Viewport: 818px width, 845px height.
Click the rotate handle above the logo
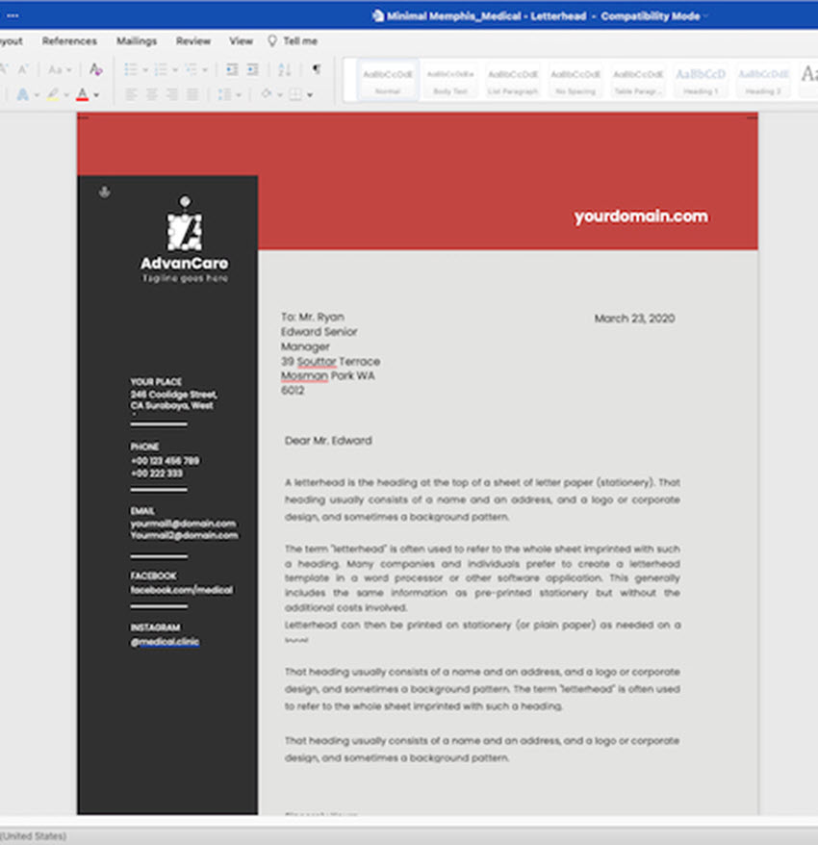point(185,201)
